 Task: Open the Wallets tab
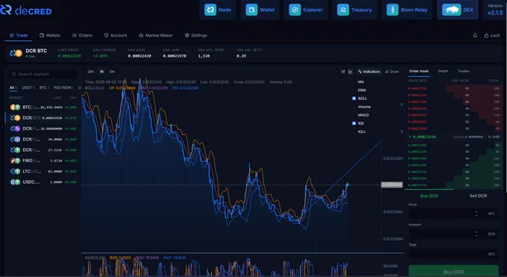point(50,35)
